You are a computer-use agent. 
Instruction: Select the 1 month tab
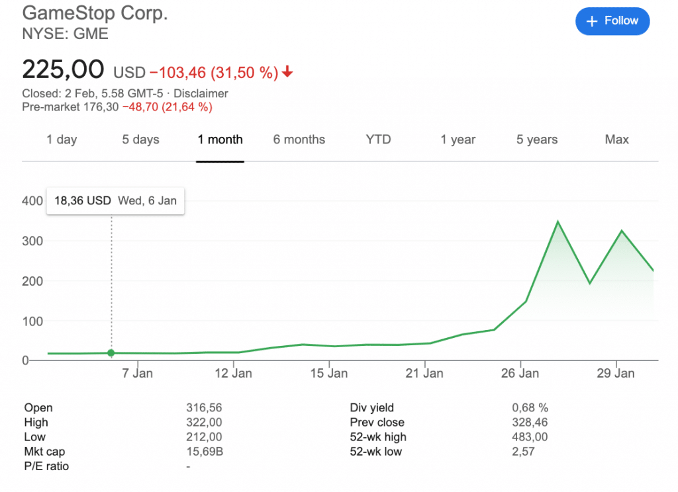click(220, 140)
